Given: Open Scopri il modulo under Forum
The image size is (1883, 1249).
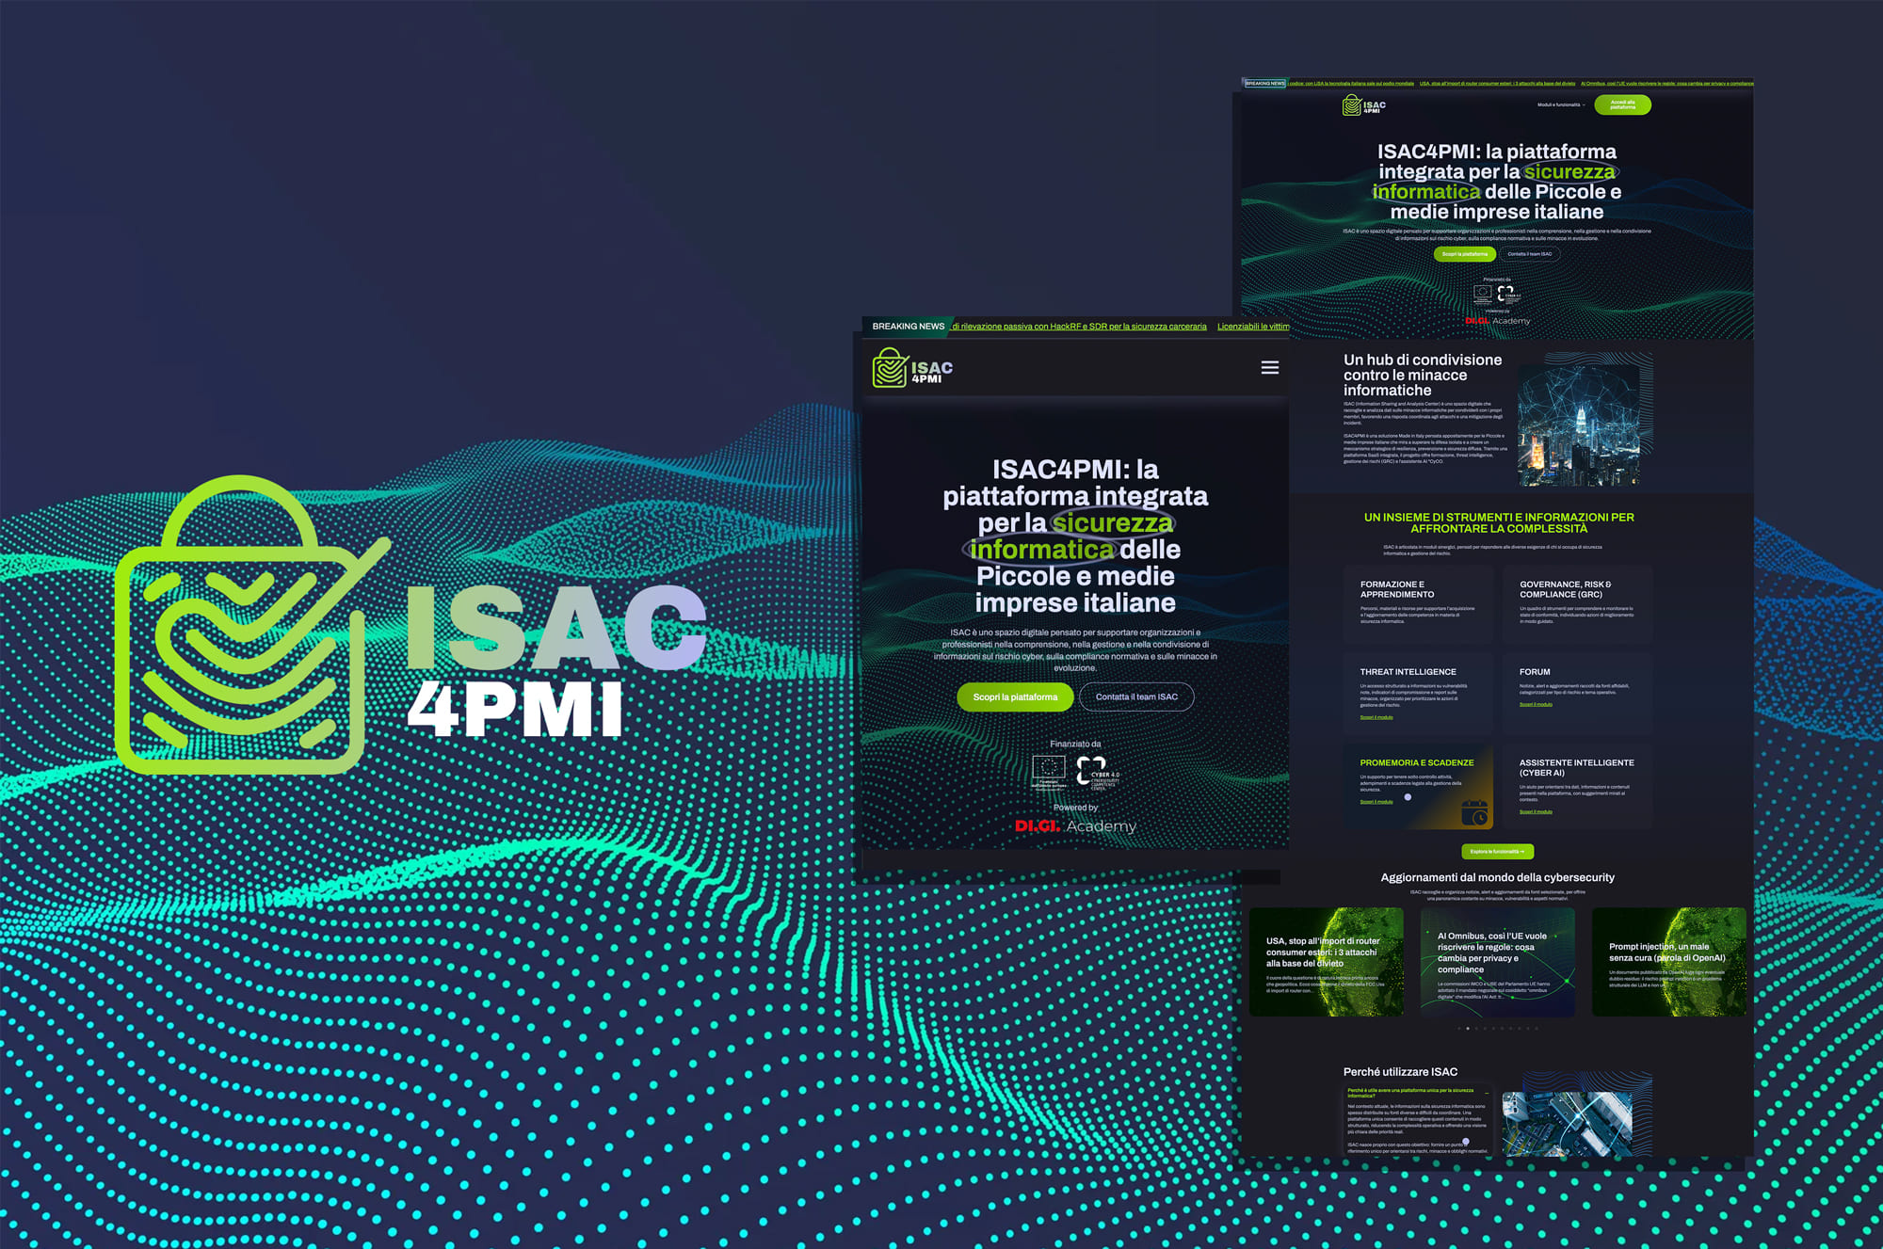Looking at the screenshot, I should [1537, 704].
